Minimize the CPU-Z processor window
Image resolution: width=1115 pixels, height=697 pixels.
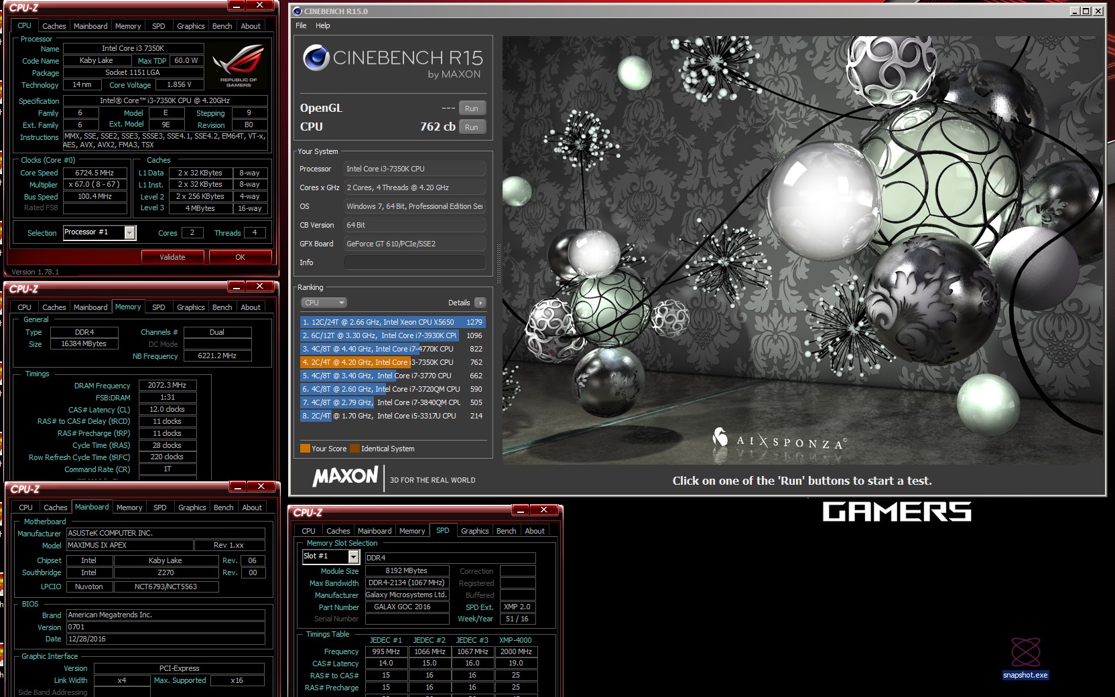[236, 5]
